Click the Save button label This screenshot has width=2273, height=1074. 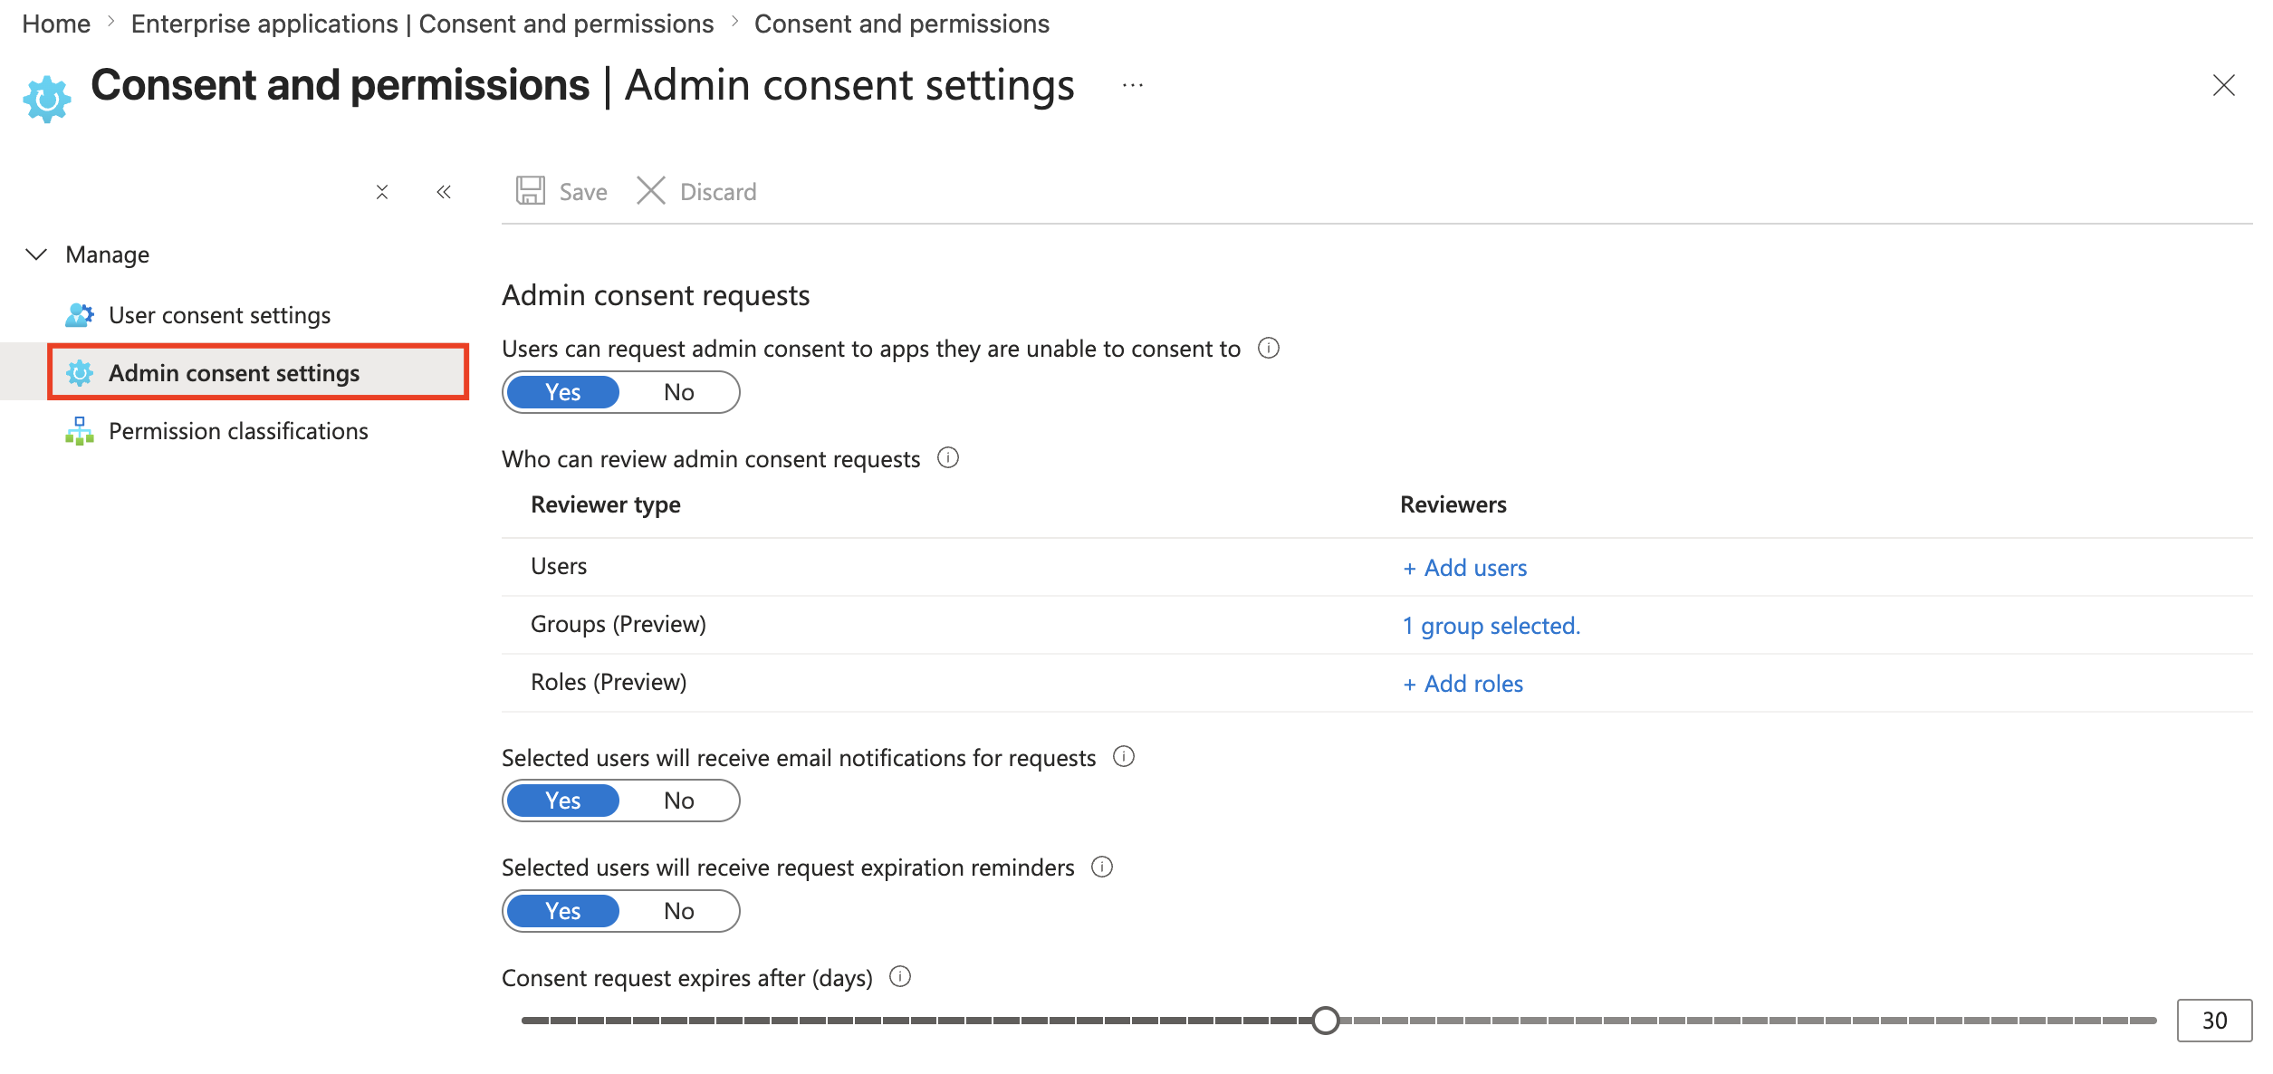[583, 192]
